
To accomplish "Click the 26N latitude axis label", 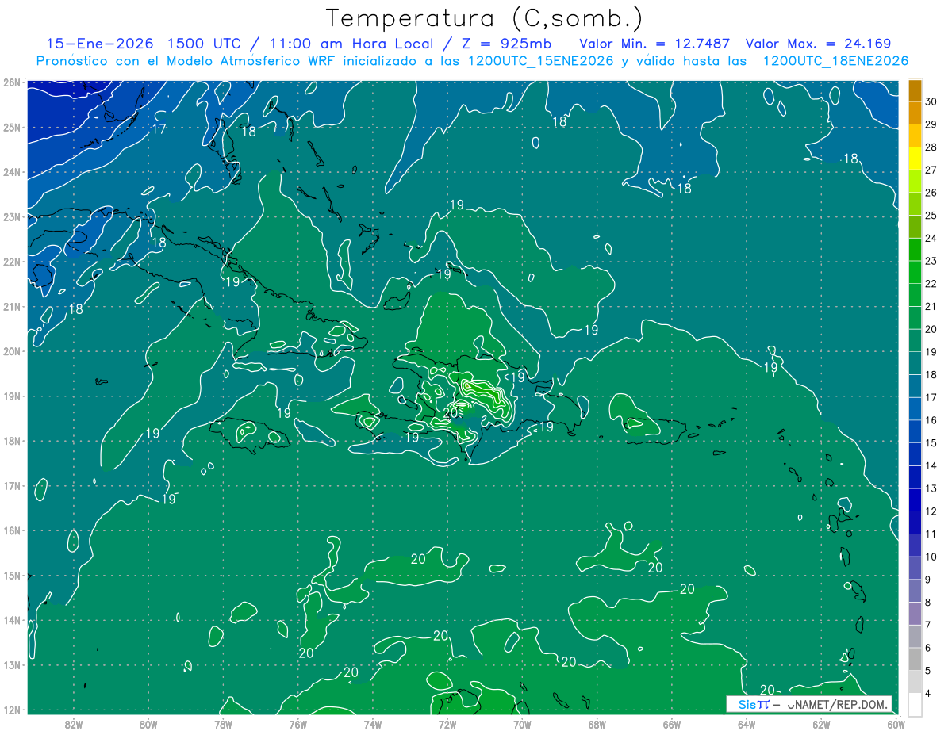I will tap(12, 82).
